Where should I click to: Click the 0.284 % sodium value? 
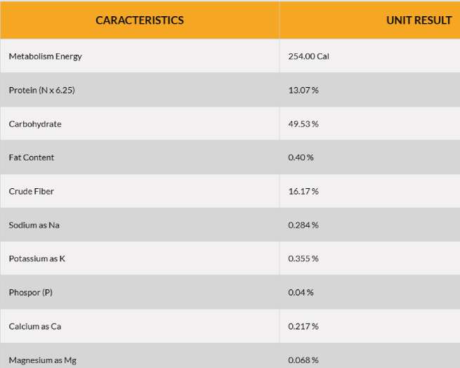(303, 225)
